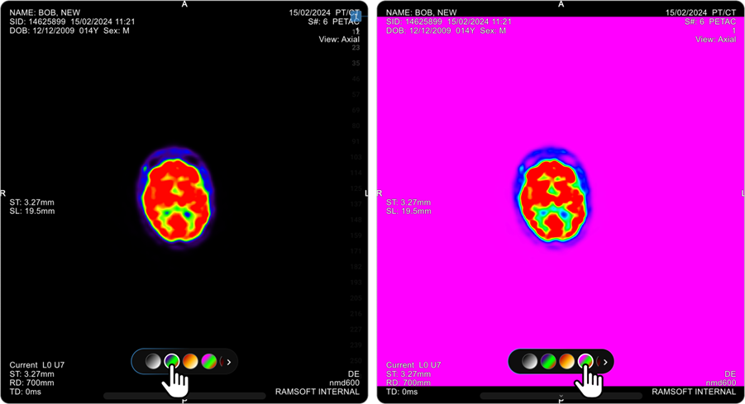Select grayscale palette in right viewer
This screenshot has width=745, height=404.
528,361
